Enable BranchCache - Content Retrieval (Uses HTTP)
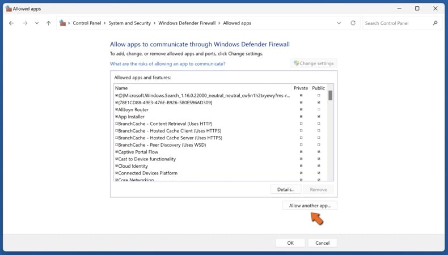 click(x=117, y=124)
